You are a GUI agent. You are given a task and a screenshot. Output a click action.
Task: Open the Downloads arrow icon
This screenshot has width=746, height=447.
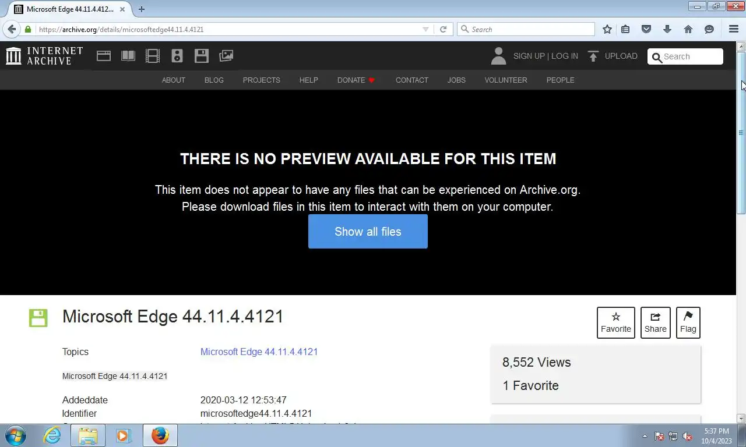[x=667, y=29]
